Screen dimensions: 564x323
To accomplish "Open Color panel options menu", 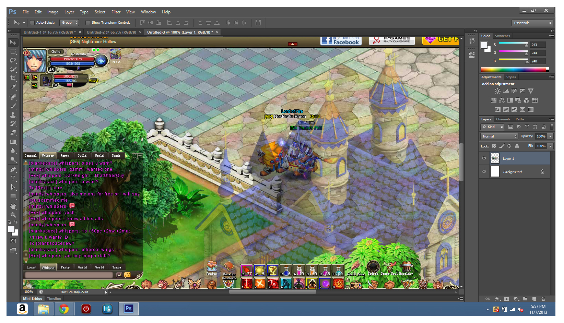I will coord(551,36).
